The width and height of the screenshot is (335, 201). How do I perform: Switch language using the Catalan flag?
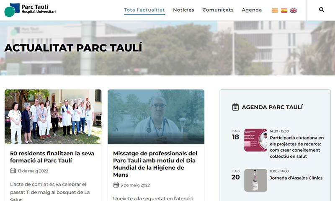tap(275, 10)
